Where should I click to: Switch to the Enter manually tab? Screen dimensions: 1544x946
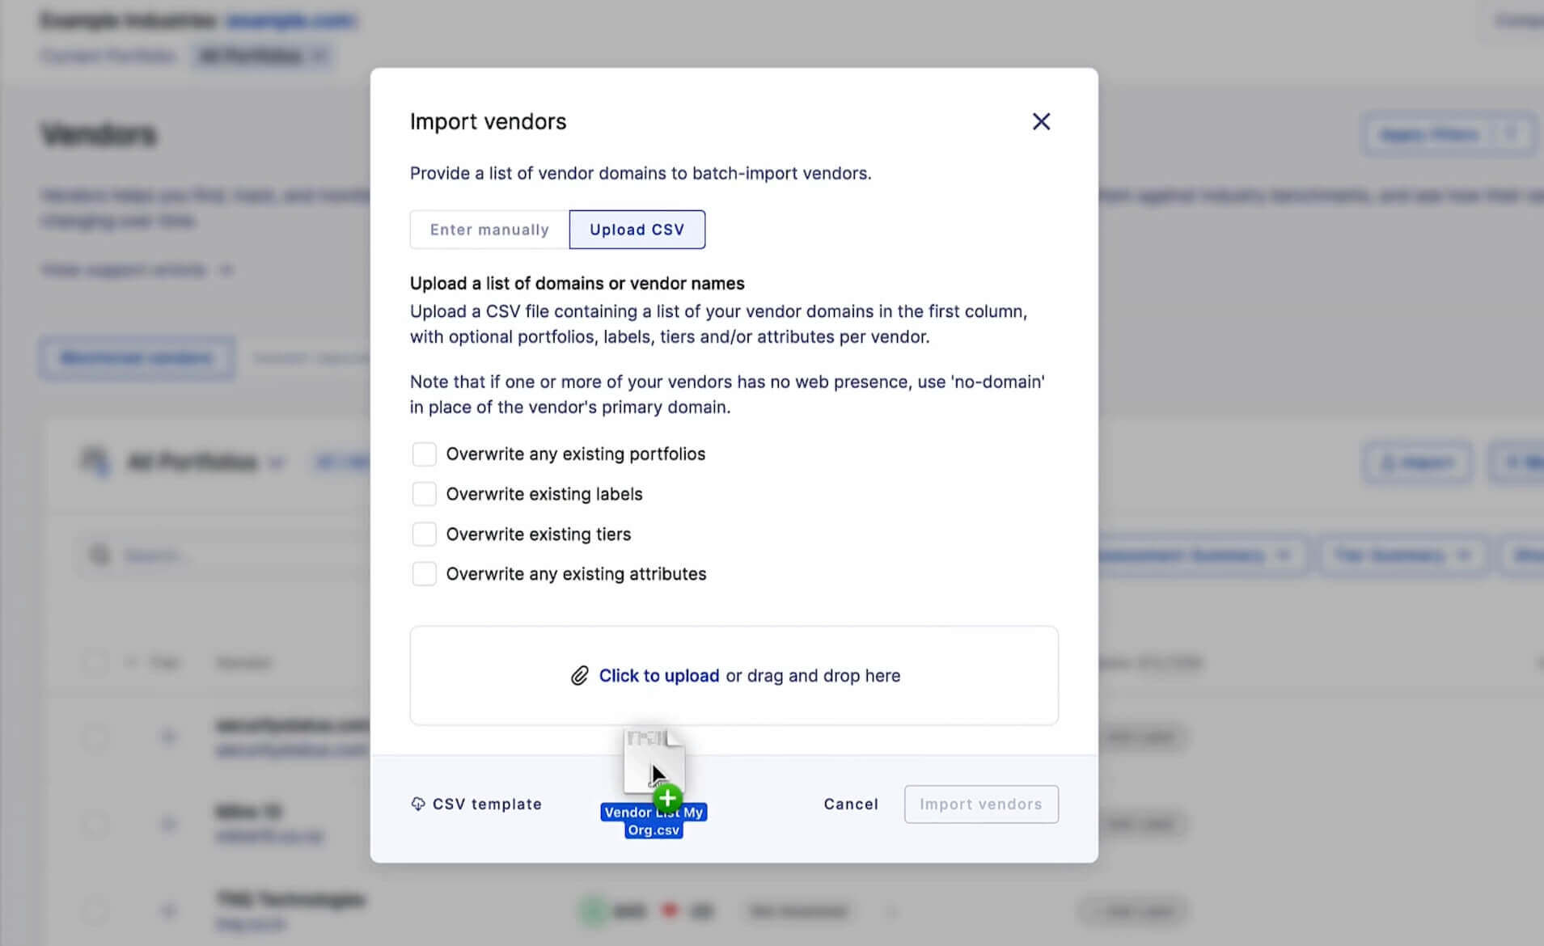tap(489, 230)
